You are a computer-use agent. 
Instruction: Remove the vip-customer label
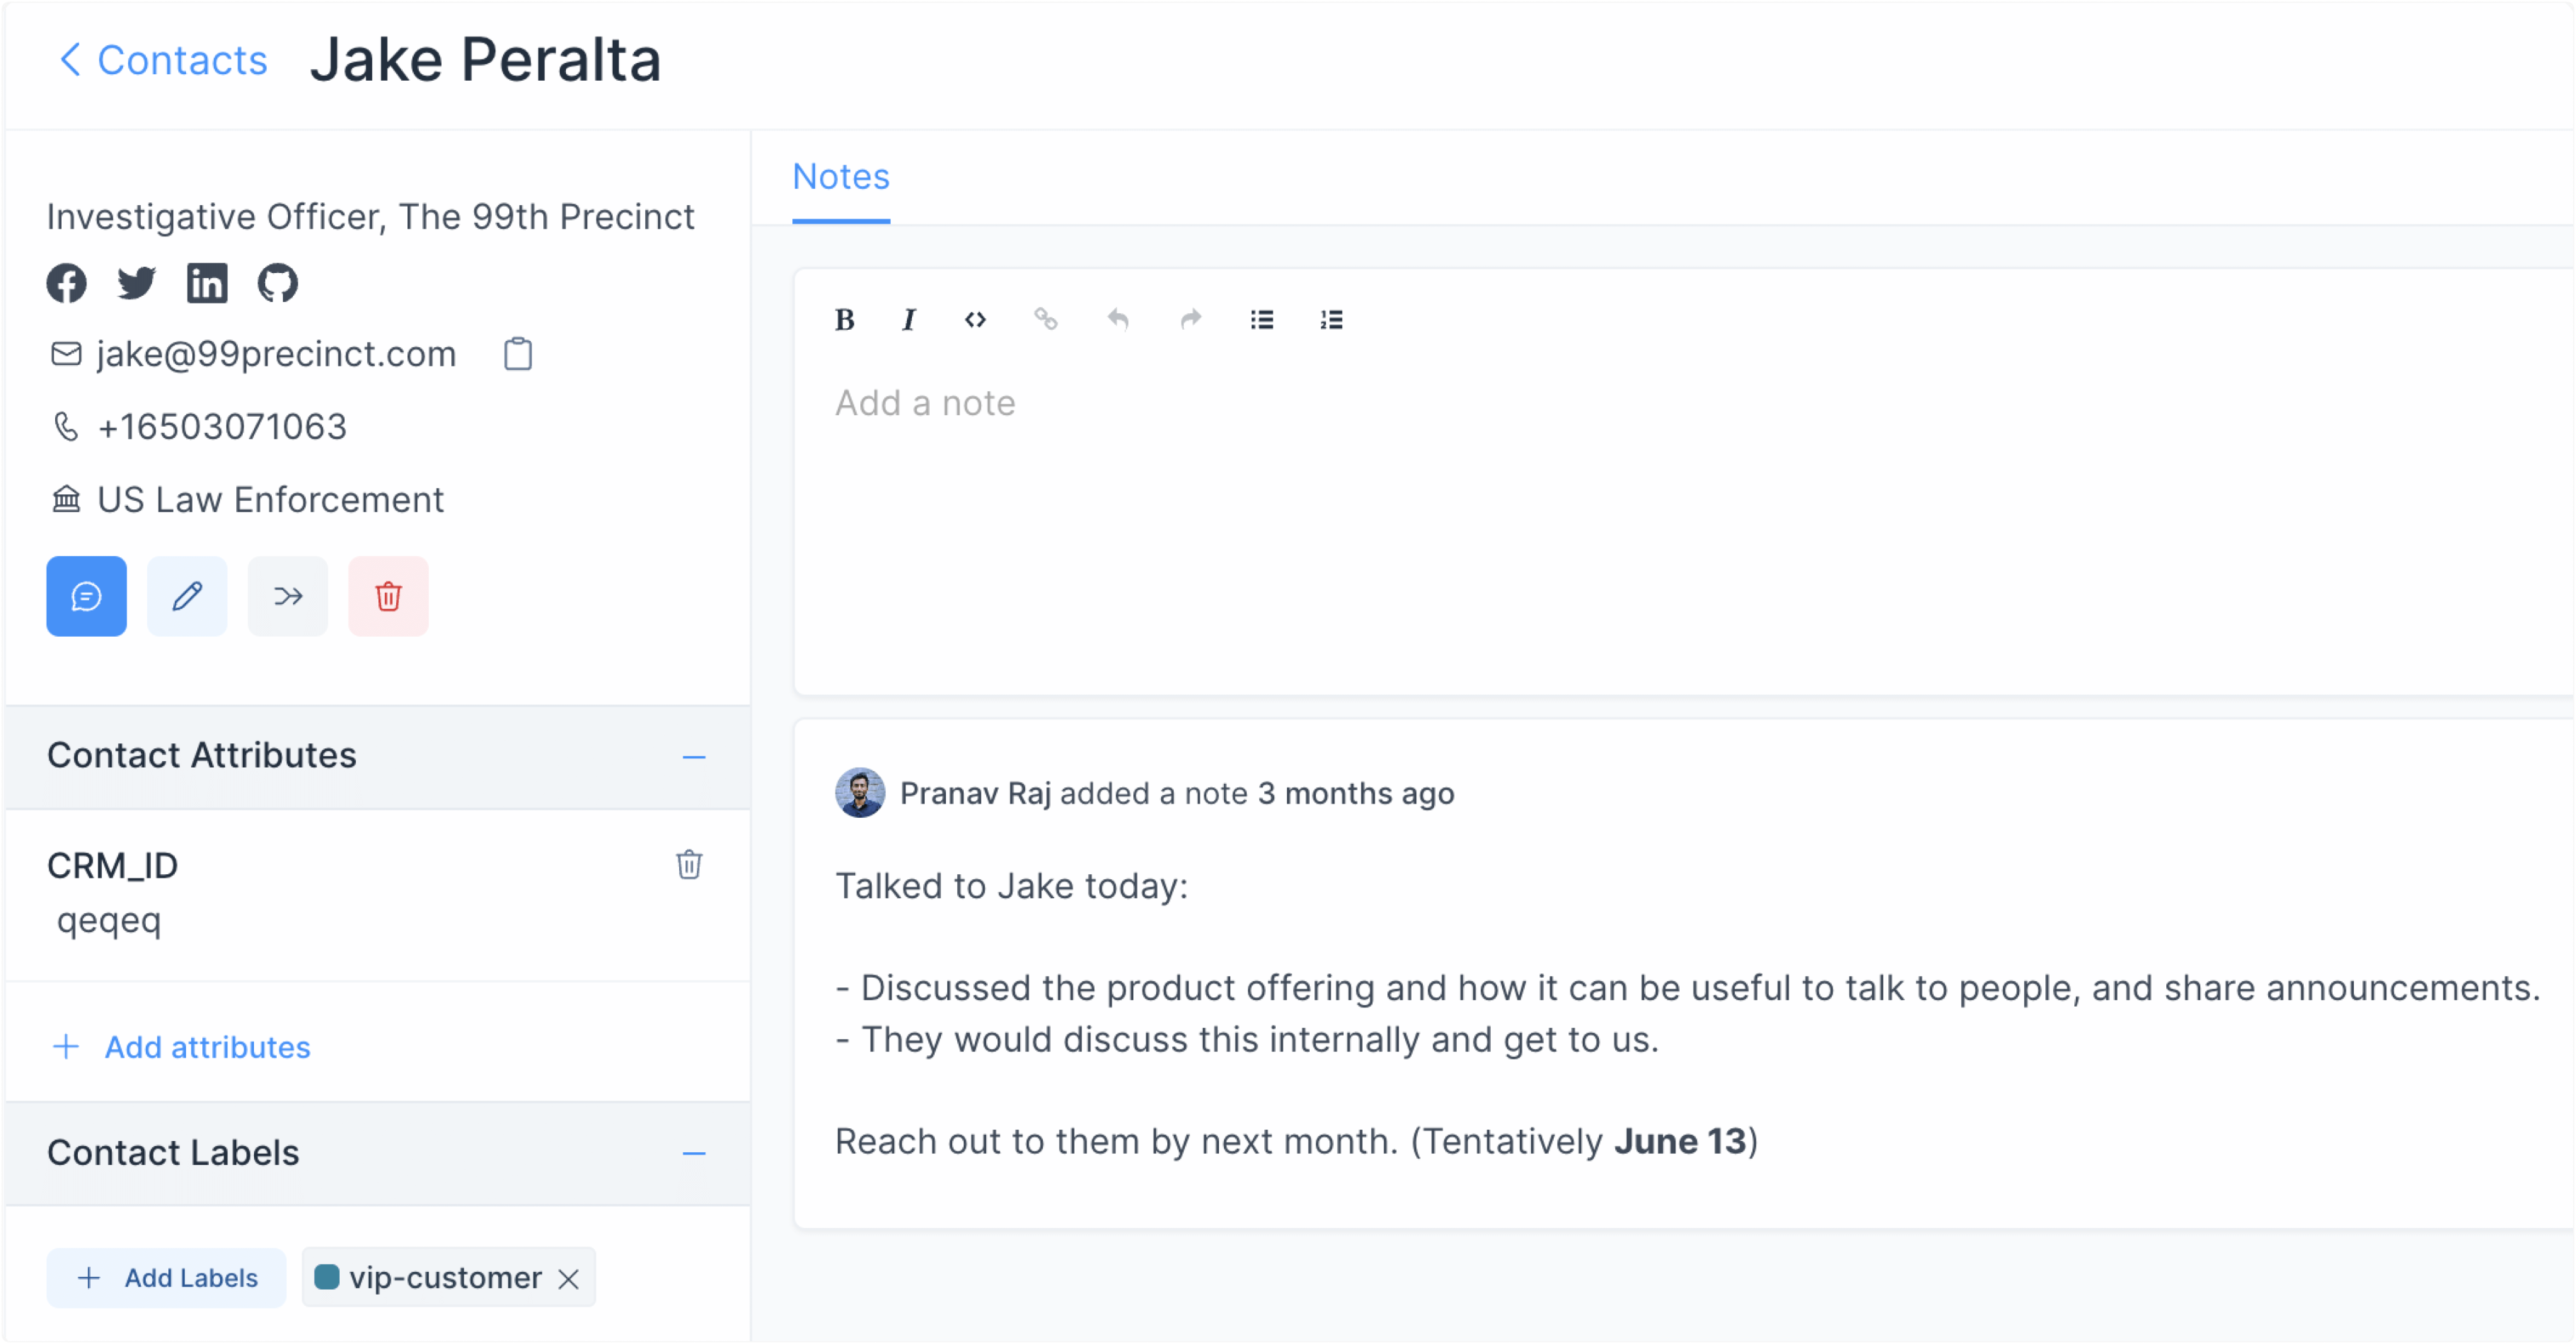tap(569, 1279)
